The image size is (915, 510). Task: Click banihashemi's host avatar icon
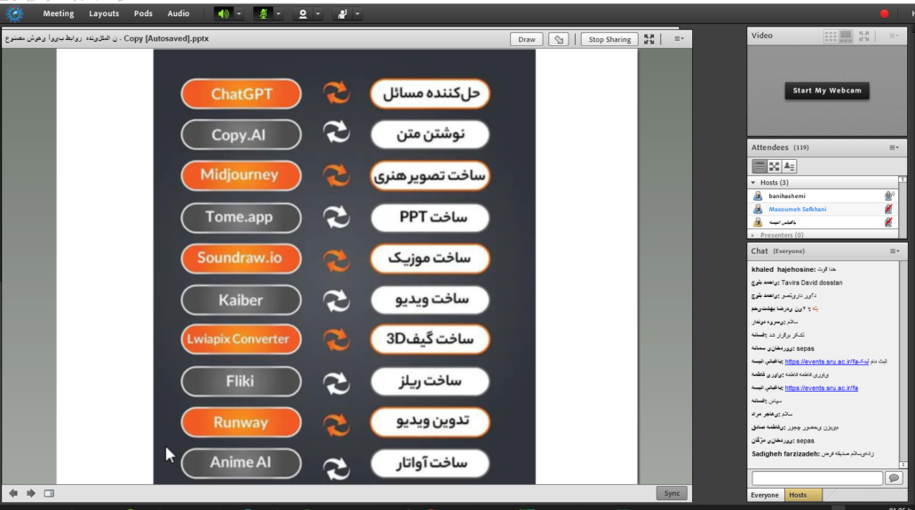pyautogui.click(x=758, y=196)
